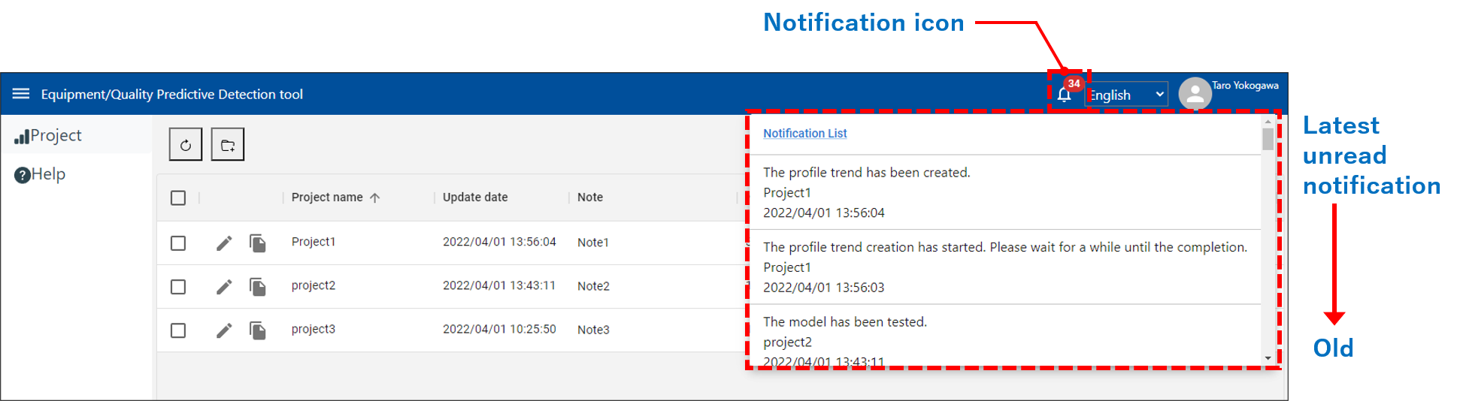The height and width of the screenshot is (401, 1457).
Task: Click the Help question mark icon
Action: point(23,175)
